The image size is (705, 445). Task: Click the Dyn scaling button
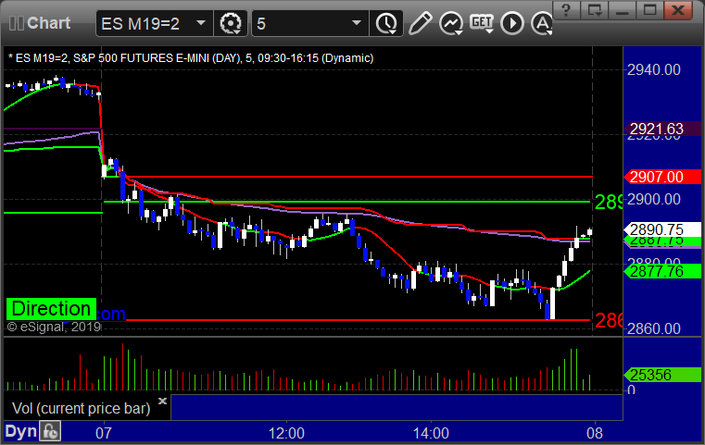20,431
